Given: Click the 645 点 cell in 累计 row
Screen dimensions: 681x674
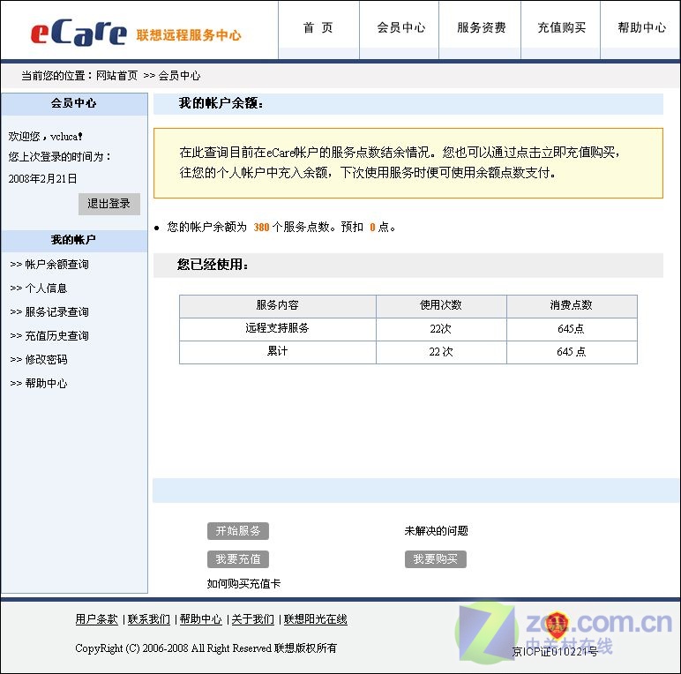Looking at the screenshot, I should point(572,352).
